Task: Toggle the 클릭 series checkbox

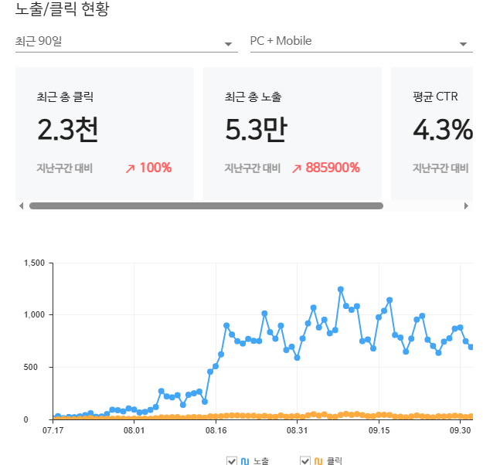Action: point(304,461)
